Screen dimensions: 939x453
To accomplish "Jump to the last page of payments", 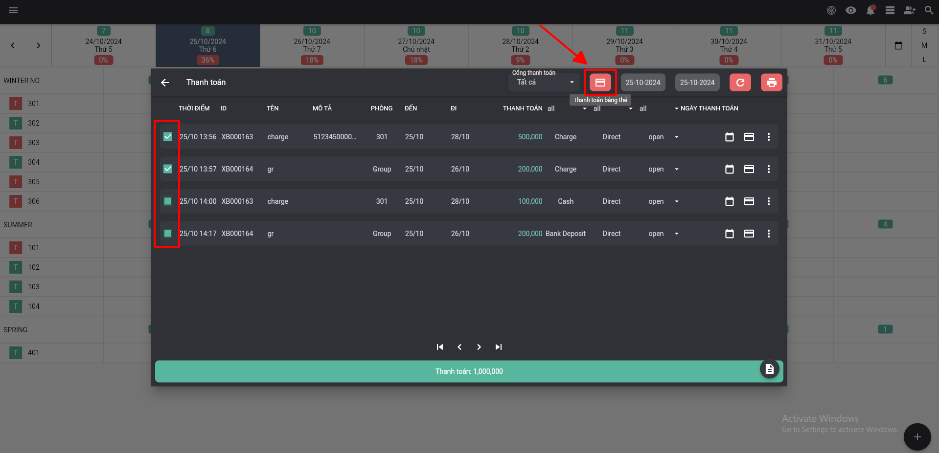I will (x=499, y=347).
